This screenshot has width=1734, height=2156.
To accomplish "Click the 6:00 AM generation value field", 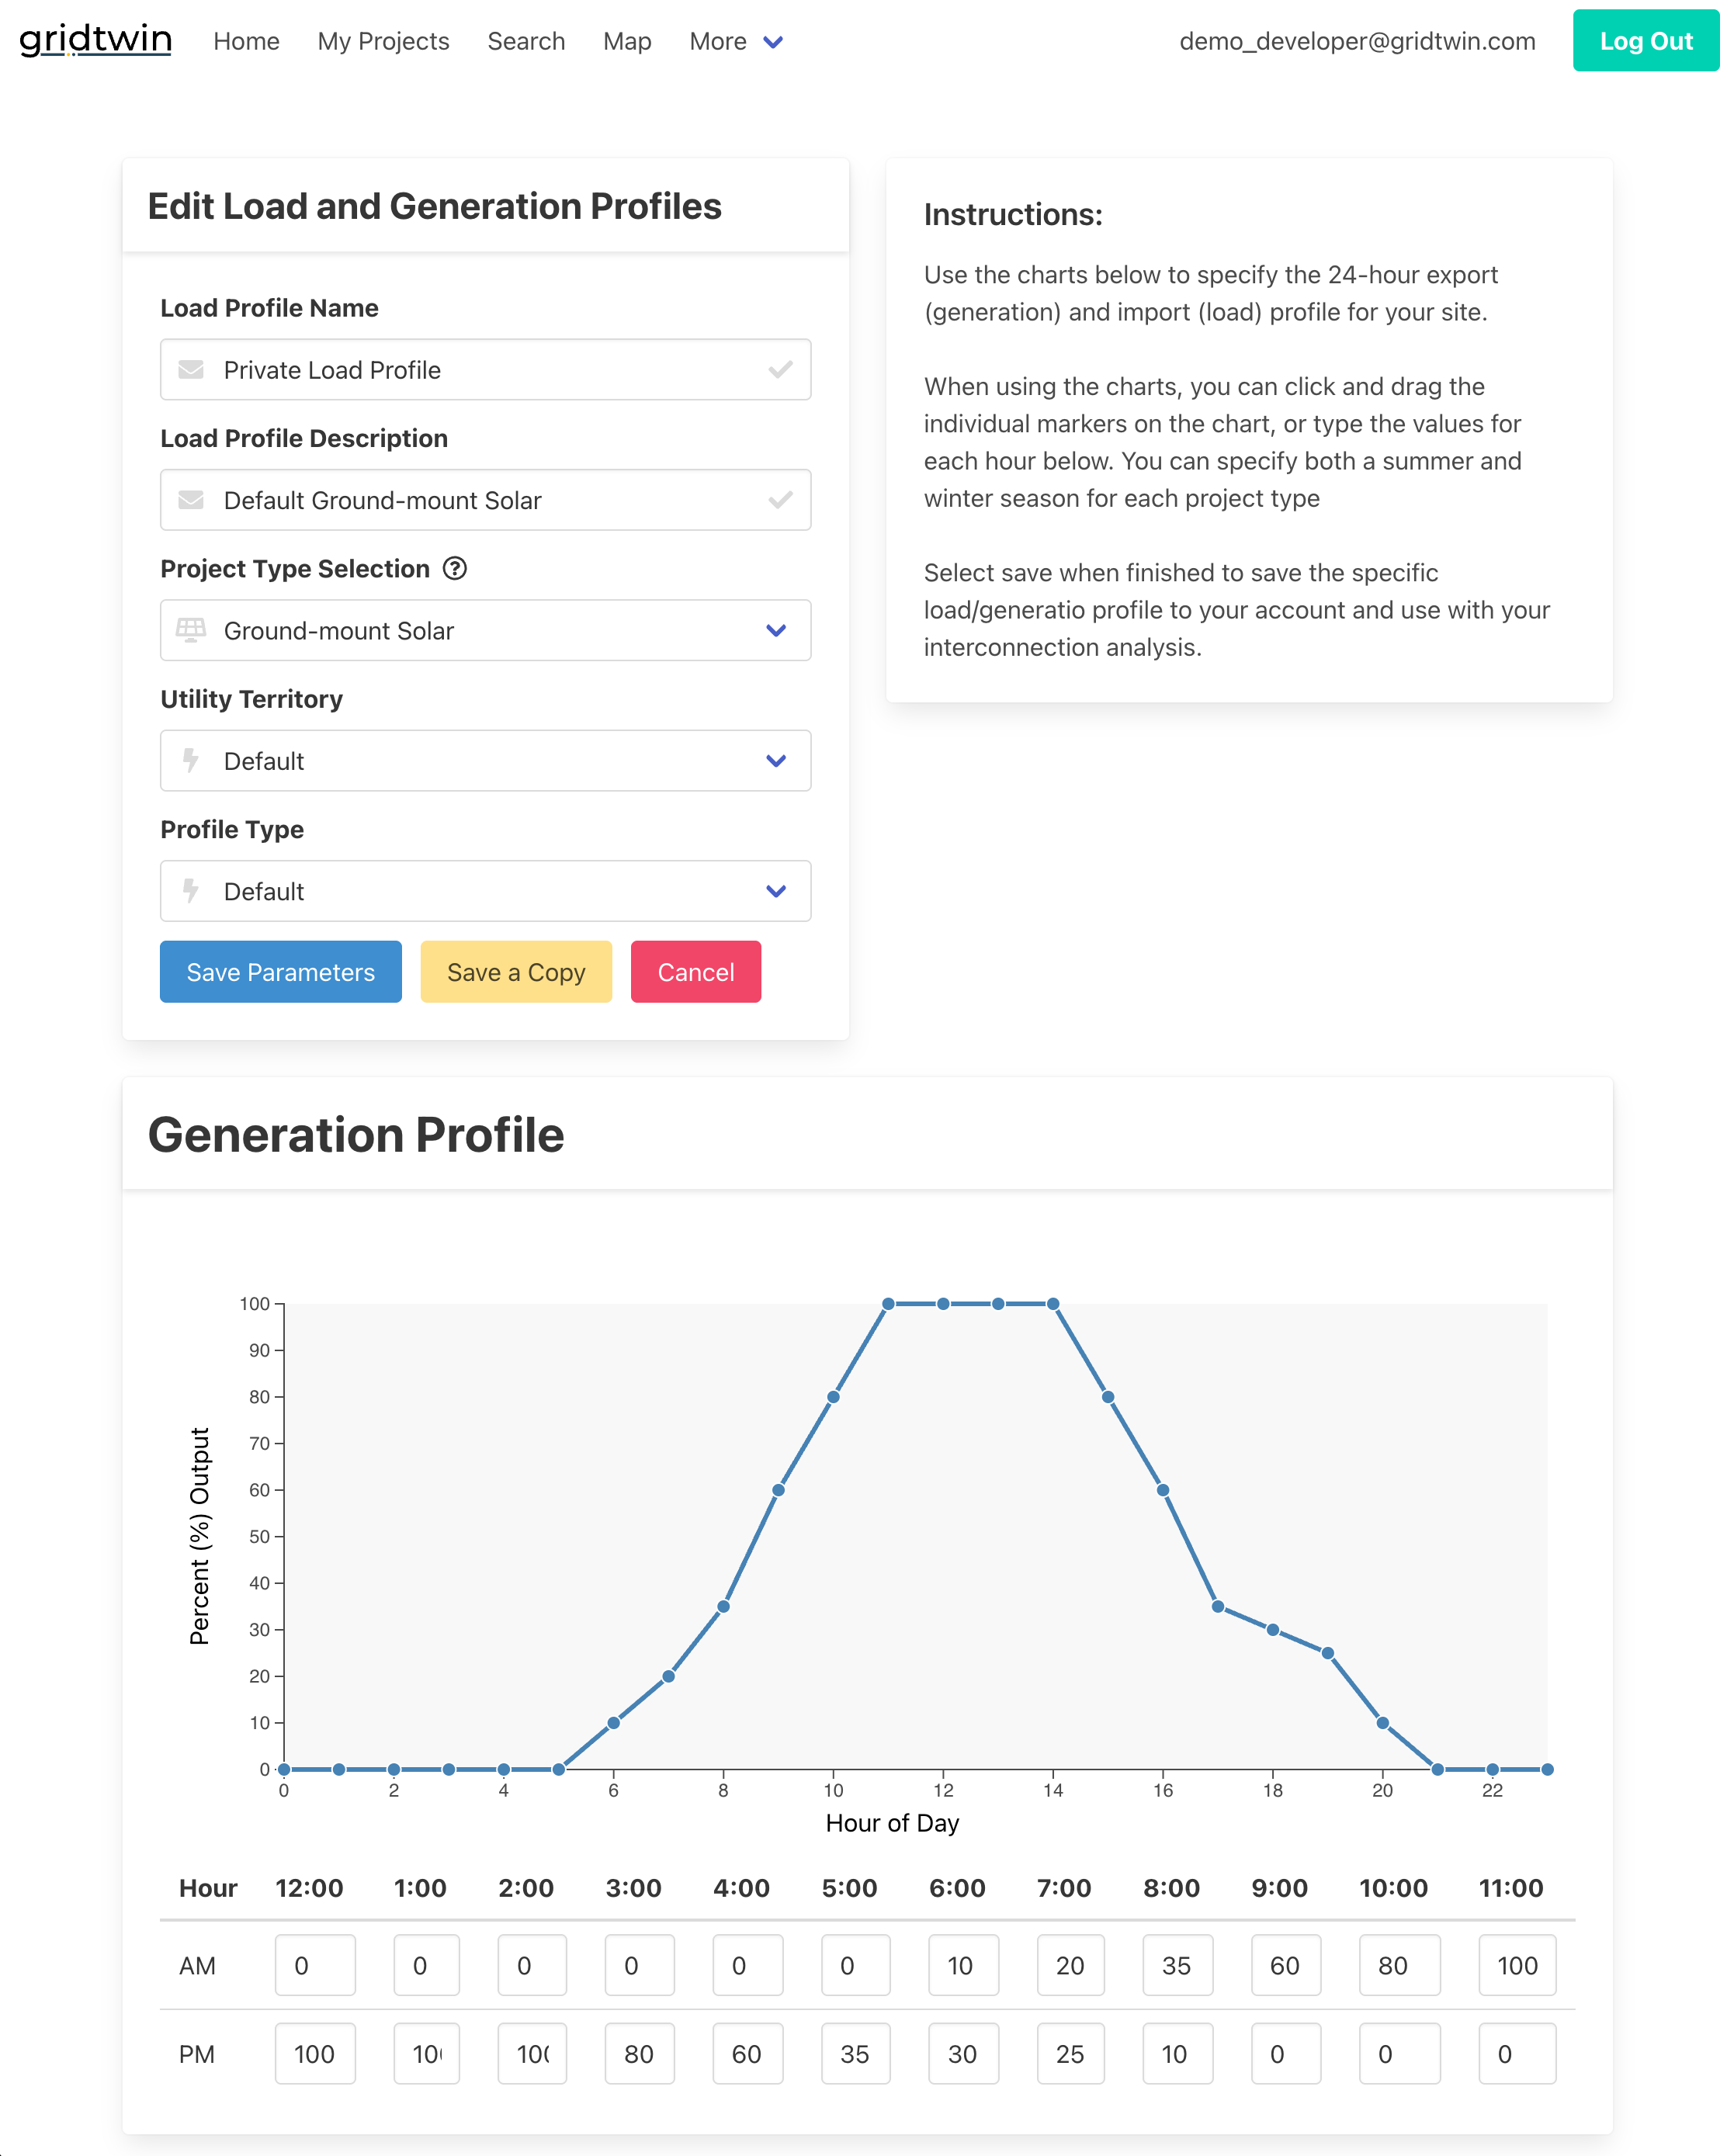I will click(x=963, y=1965).
